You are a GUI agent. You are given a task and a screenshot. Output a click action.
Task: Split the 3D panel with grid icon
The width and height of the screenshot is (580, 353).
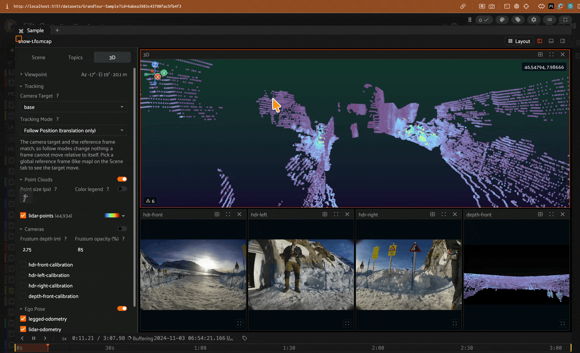[540, 54]
